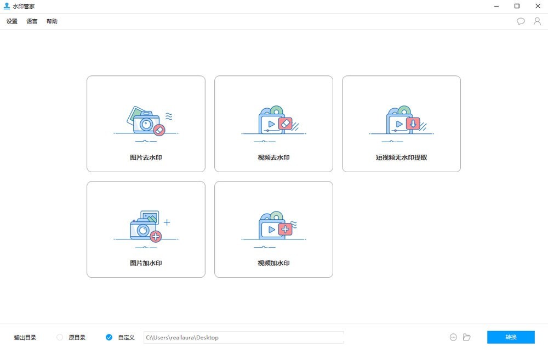Viewport: 548px width, 364px height.
Task: Click the chat feedback bubble icon
Action: (521, 21)
